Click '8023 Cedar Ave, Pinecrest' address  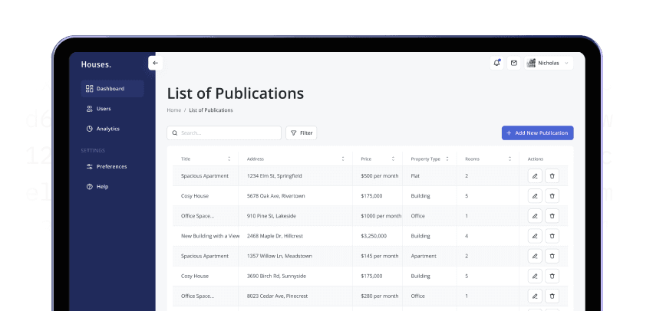pyautogui.click(x=277, y=296)
